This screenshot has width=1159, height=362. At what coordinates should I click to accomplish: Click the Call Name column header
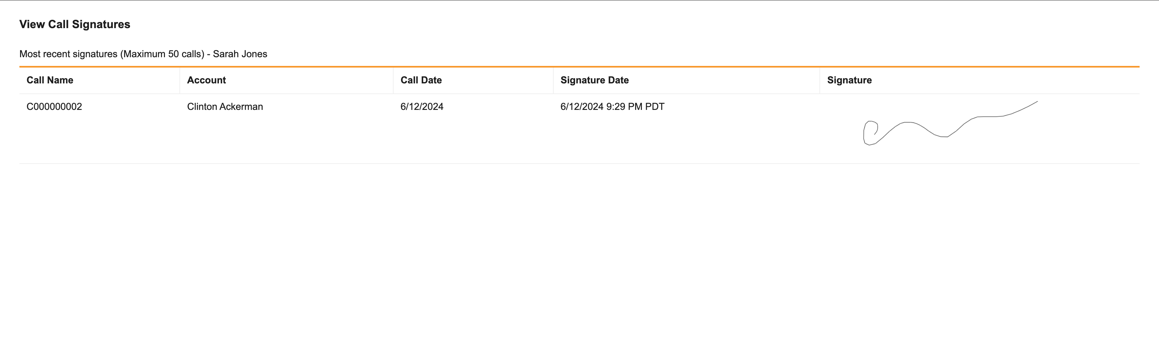(x=50, y=80)
